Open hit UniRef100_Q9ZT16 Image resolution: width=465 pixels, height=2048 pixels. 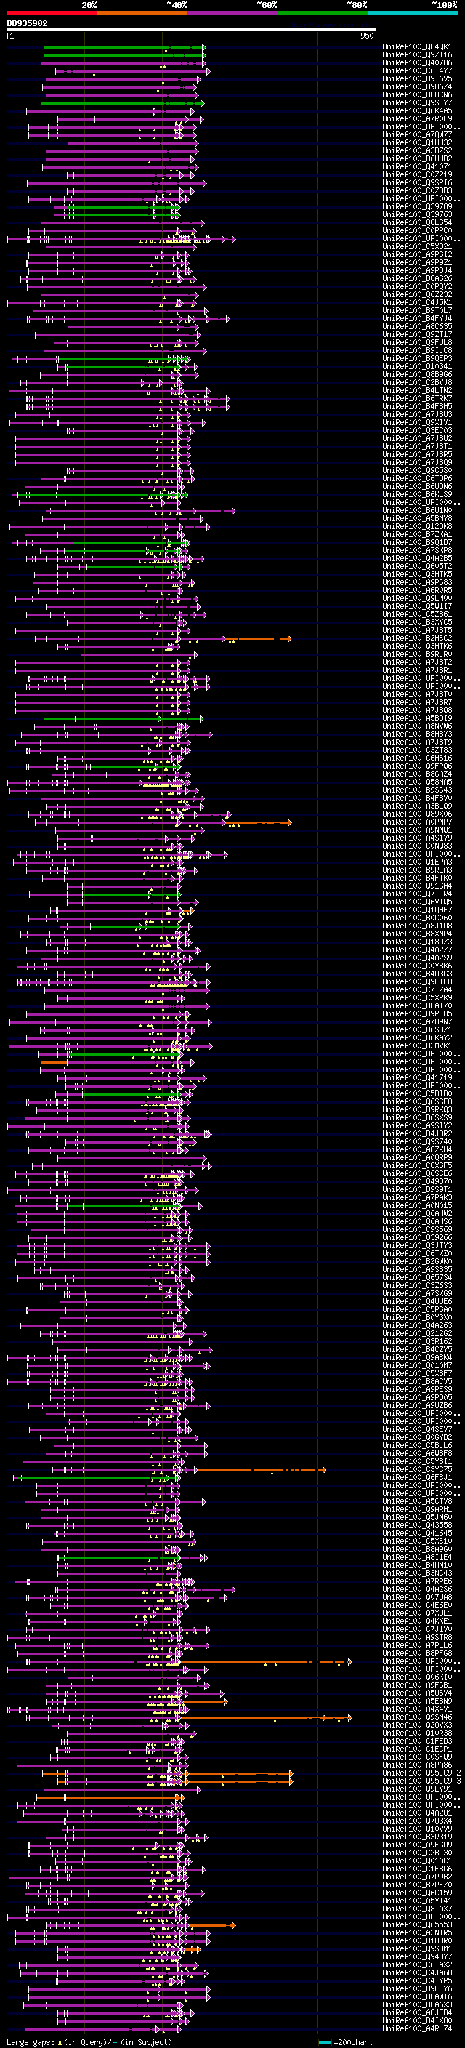tap(417, 55)
